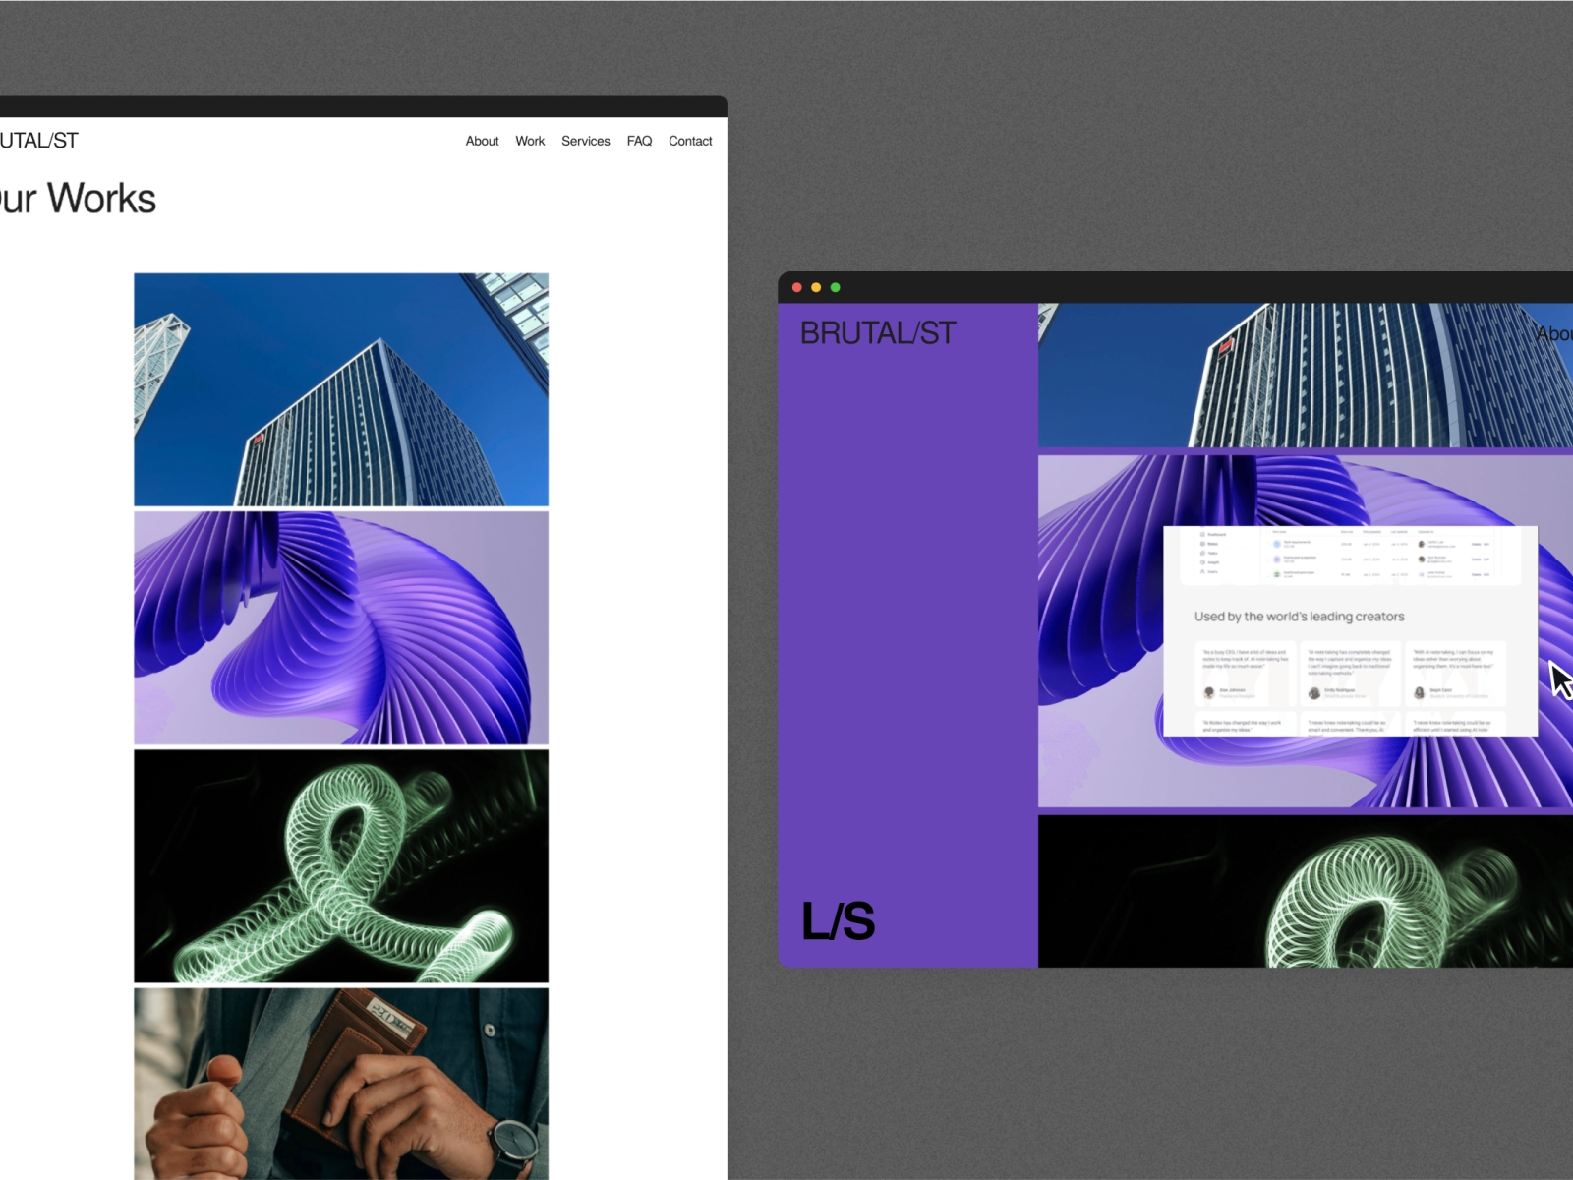Click Delete on the Tech requirements row
Image resolution: width=1573 pixels, height=1180 pixels.
1476,545
